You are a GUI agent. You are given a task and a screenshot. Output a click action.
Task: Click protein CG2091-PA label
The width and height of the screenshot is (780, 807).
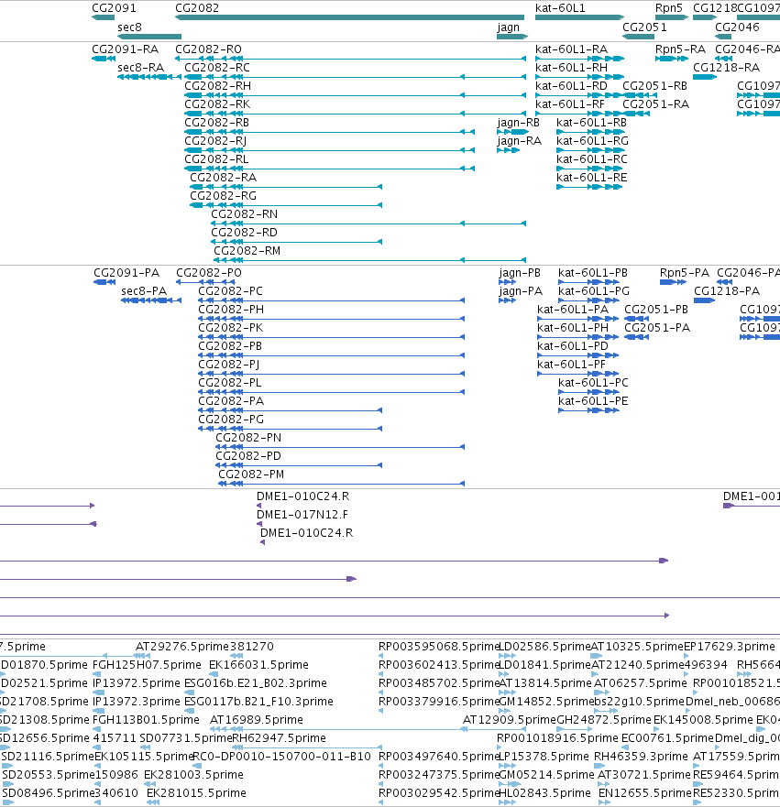126,273
